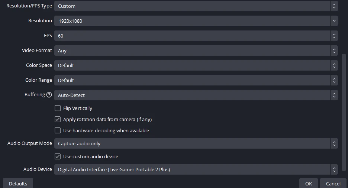Open the Audio Device dropdown
348x188 pixels.
(x=196, y=169)
